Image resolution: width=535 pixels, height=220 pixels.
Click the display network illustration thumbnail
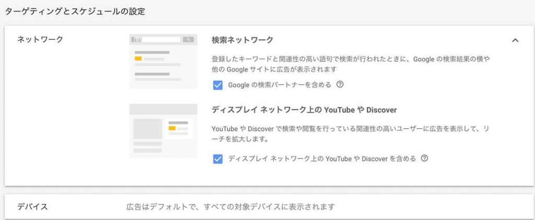pyautogui.click(x=163, y=131)
